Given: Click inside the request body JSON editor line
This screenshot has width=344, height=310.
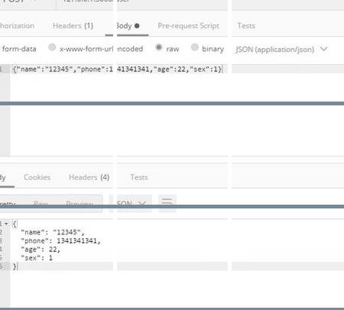Looking at the screenshot, I should 118,69.
